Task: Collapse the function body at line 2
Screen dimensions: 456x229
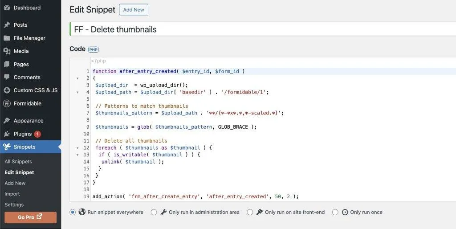Action: pos(77,78)
